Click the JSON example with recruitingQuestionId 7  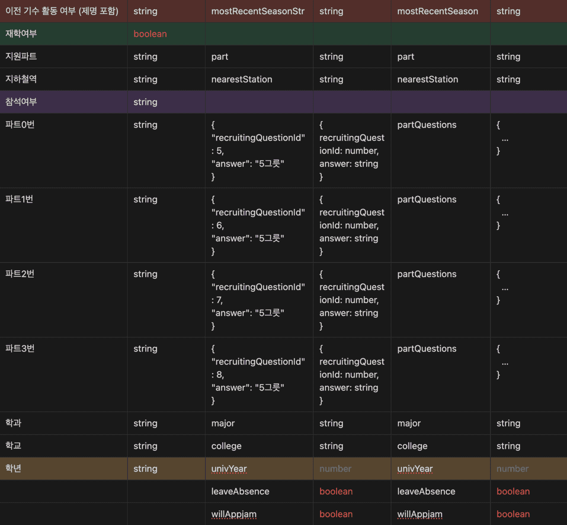click(258, 300)
